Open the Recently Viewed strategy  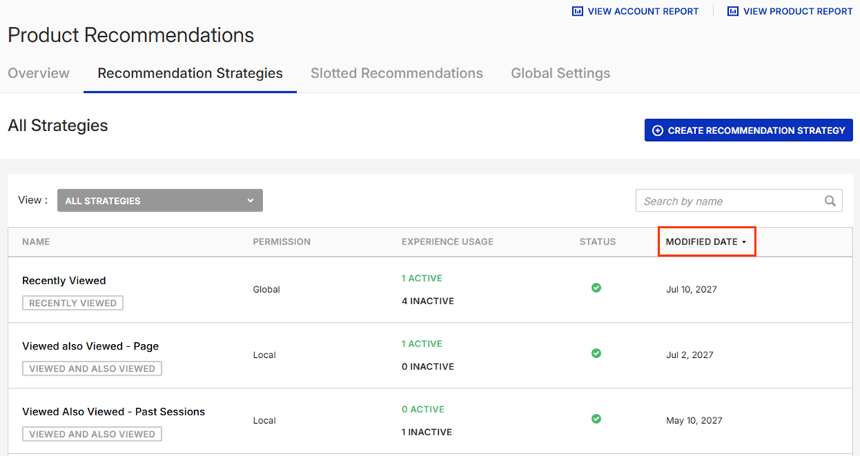coord(64,280)
